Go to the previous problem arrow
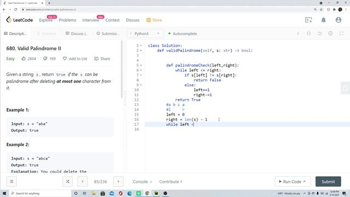The image size is (350, 197). [83, 181]
